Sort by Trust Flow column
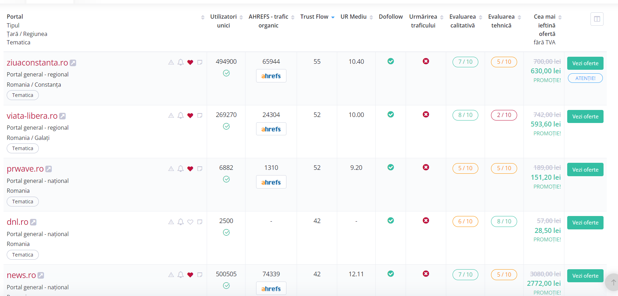 tap(333, 17)
